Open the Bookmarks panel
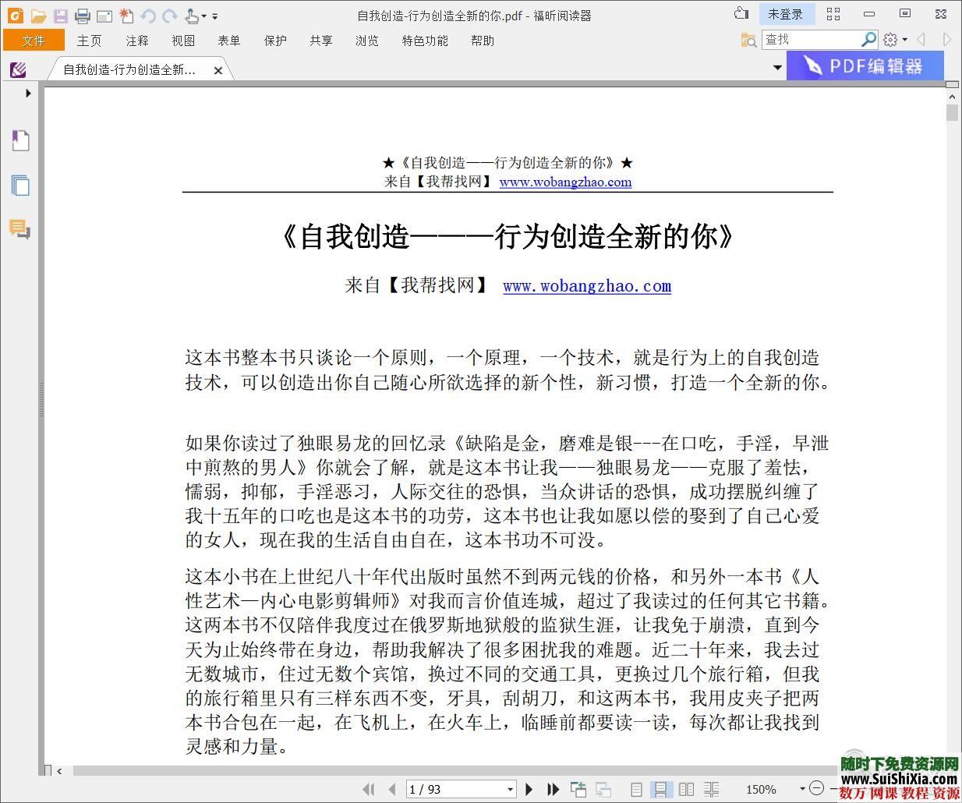The height and width of the screenshot is (803, 962). (20, 140)
